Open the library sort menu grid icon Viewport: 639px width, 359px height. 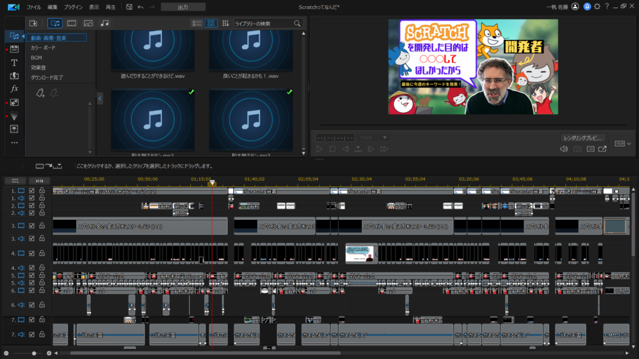tap(225, 24)
